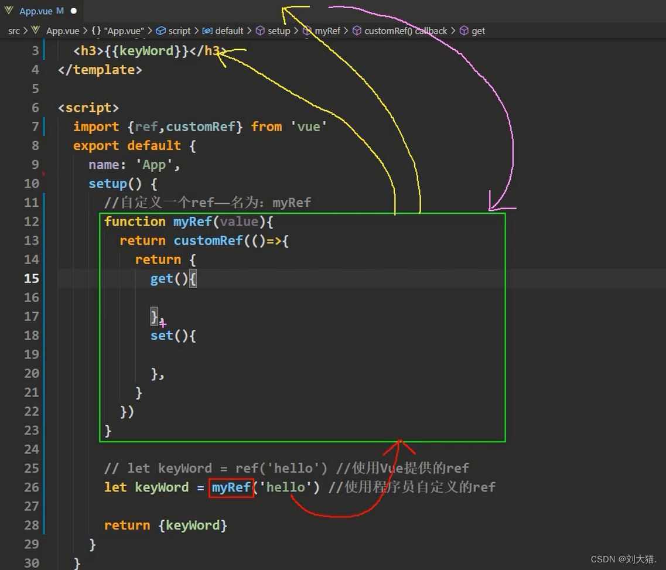Click the myRef call on line 26
The width and height of the screenshot is (666, 570).
(x=231, y=487)
